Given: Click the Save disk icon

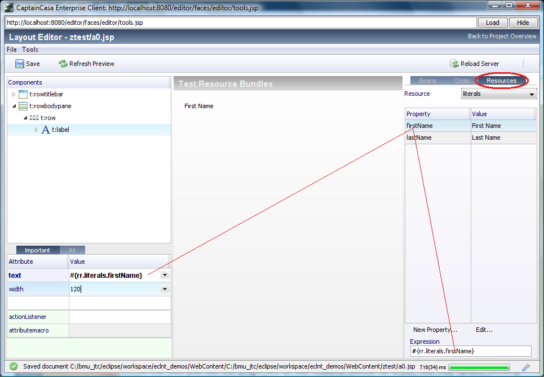Looking at the screenshot, I should tap(20, 64).
